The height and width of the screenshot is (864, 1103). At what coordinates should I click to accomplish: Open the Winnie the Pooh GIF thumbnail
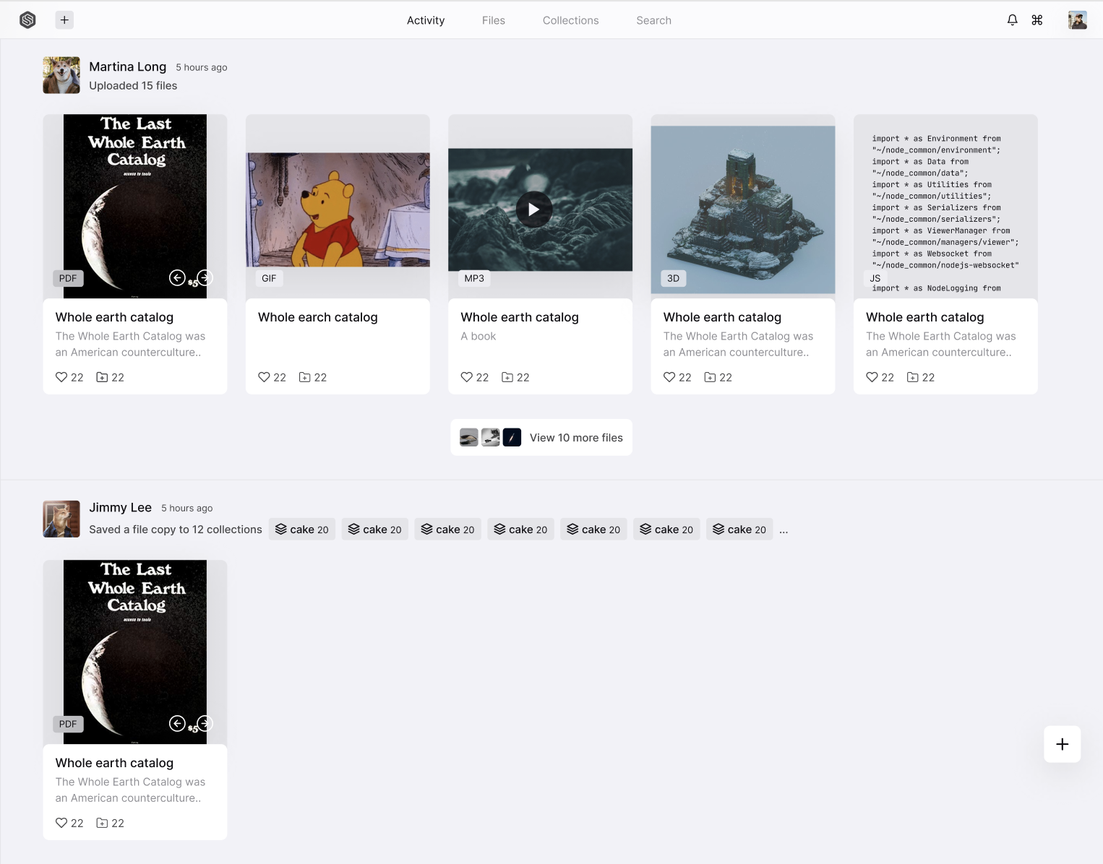click(338, 209)
